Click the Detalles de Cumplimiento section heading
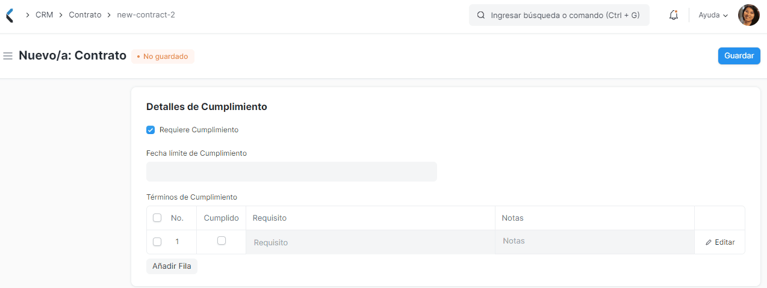767x288 pixels. pos(206,106)
